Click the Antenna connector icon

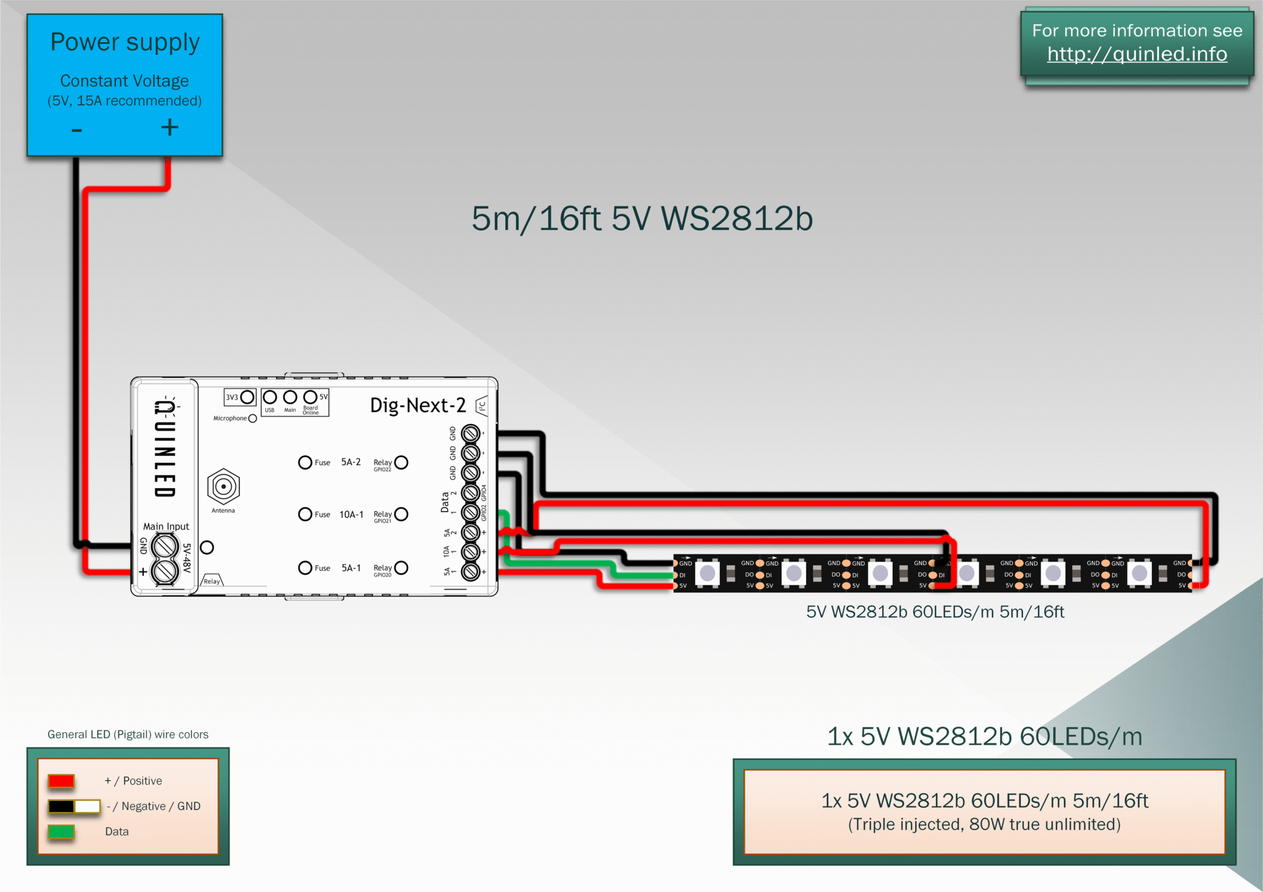point(223,487)
